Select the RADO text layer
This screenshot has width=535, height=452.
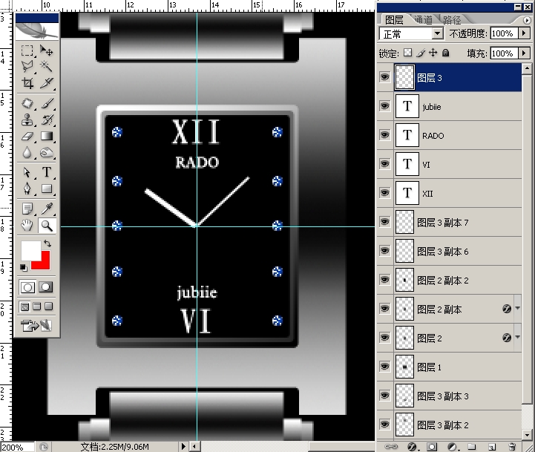458,136
